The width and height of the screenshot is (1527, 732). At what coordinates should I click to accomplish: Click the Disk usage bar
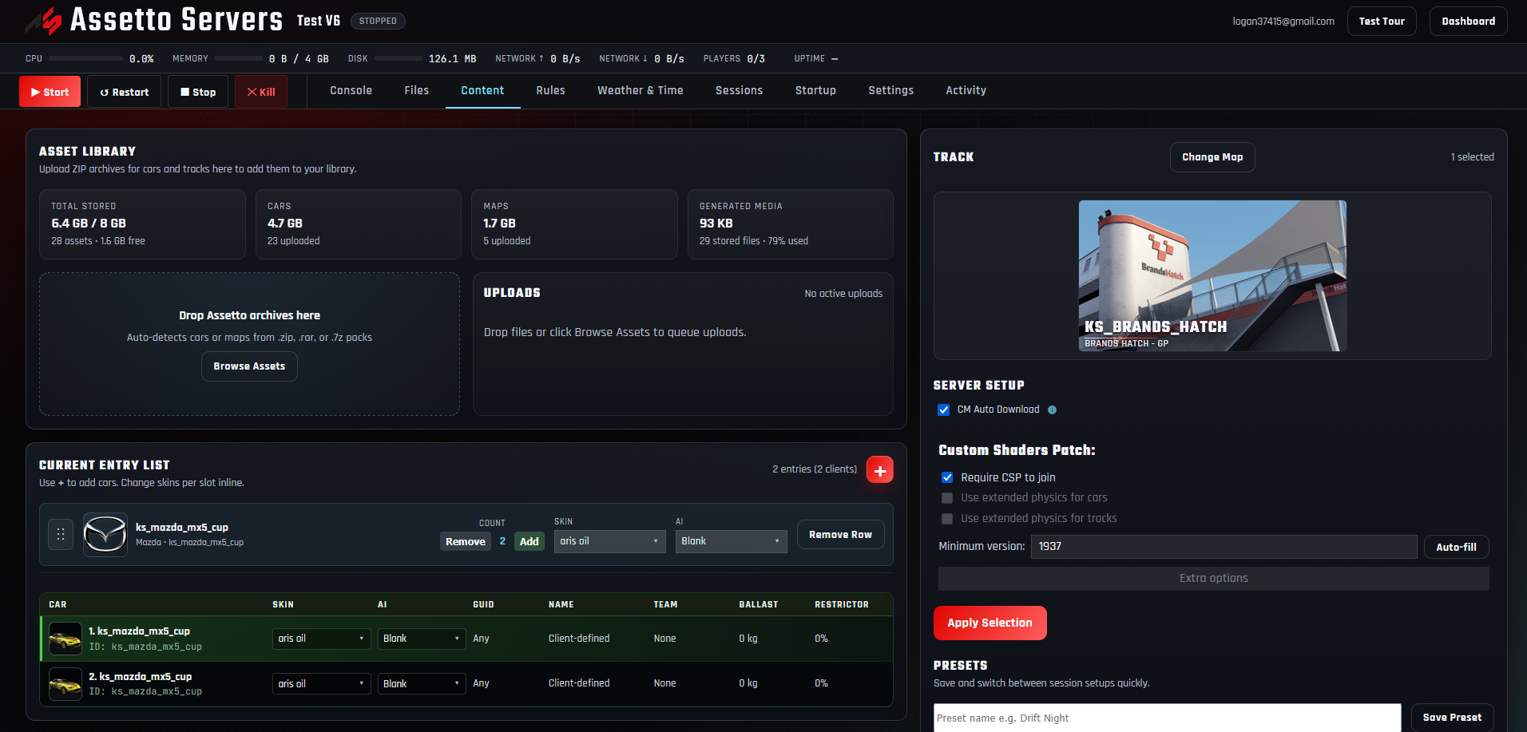[399, 58]
